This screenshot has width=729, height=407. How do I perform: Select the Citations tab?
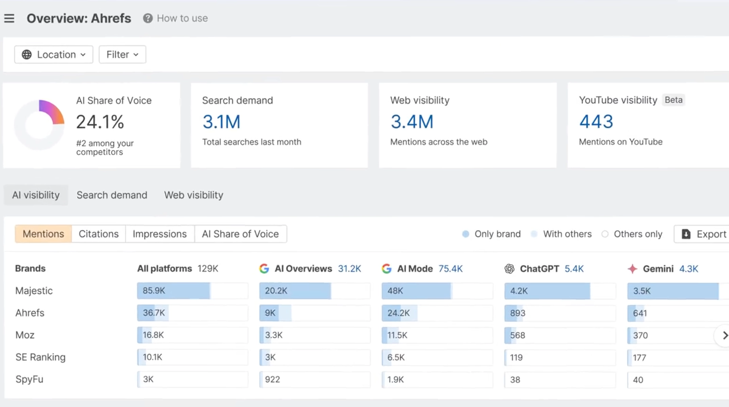point(99,234)
